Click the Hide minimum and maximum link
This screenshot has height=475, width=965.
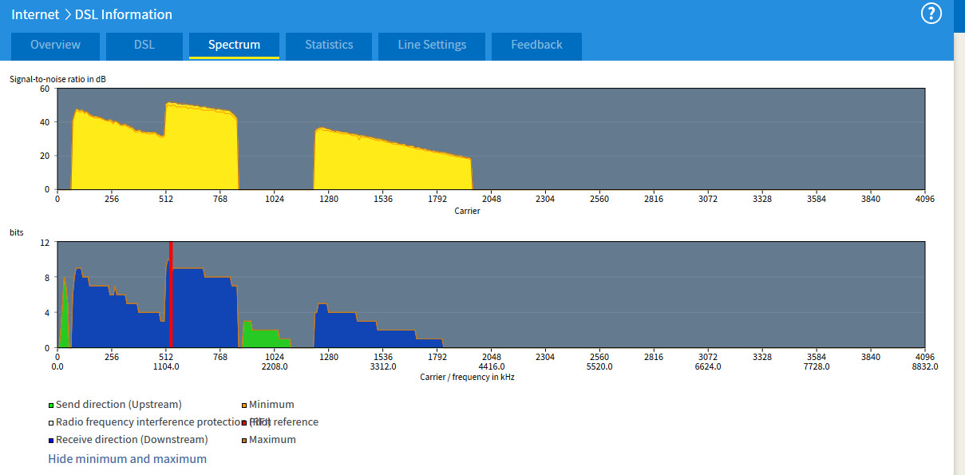(x=127, y=459)
